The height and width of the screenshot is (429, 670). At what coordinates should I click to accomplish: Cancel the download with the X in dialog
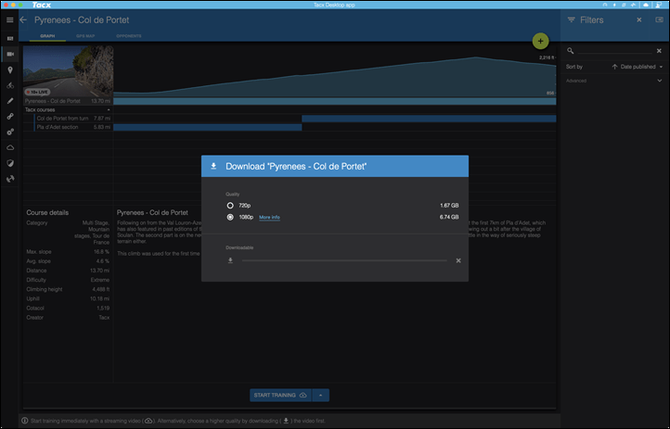(x=458, y=260)
